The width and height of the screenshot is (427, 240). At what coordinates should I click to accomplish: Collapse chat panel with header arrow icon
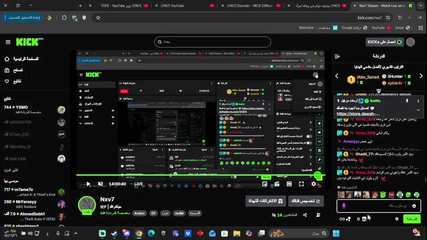pos(337,56)
